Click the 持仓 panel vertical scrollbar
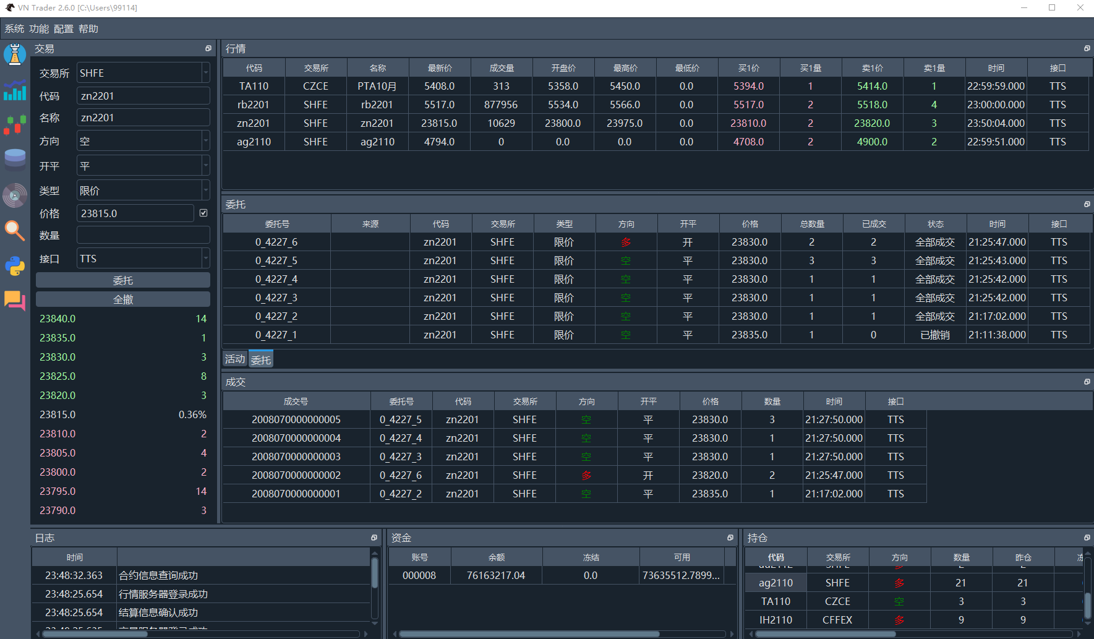 point(1088,604)
